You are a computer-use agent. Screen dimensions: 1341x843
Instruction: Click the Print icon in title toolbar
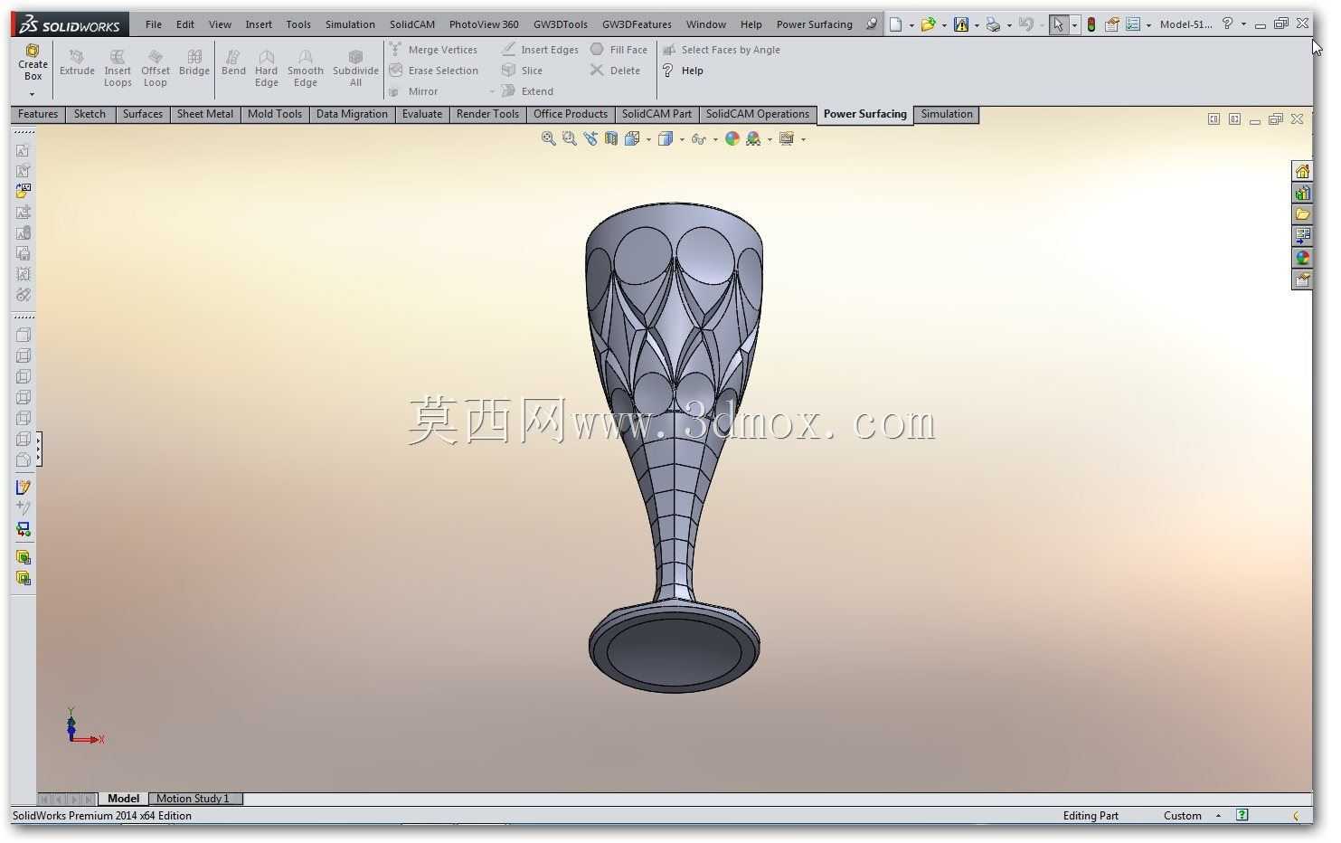tap(993, 24)
